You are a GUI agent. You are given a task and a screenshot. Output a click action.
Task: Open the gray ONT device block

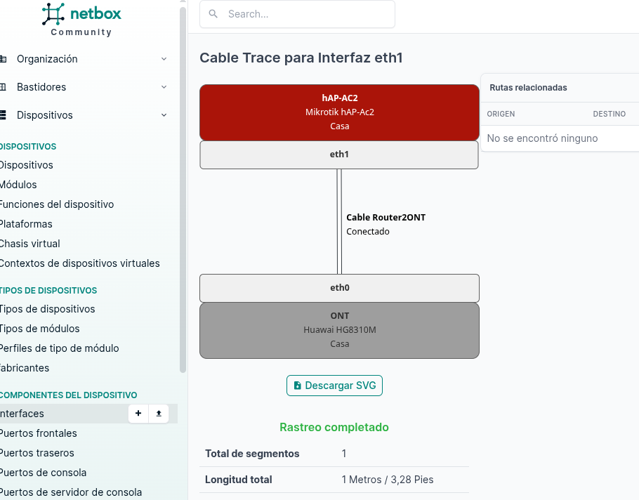[339, 330]
